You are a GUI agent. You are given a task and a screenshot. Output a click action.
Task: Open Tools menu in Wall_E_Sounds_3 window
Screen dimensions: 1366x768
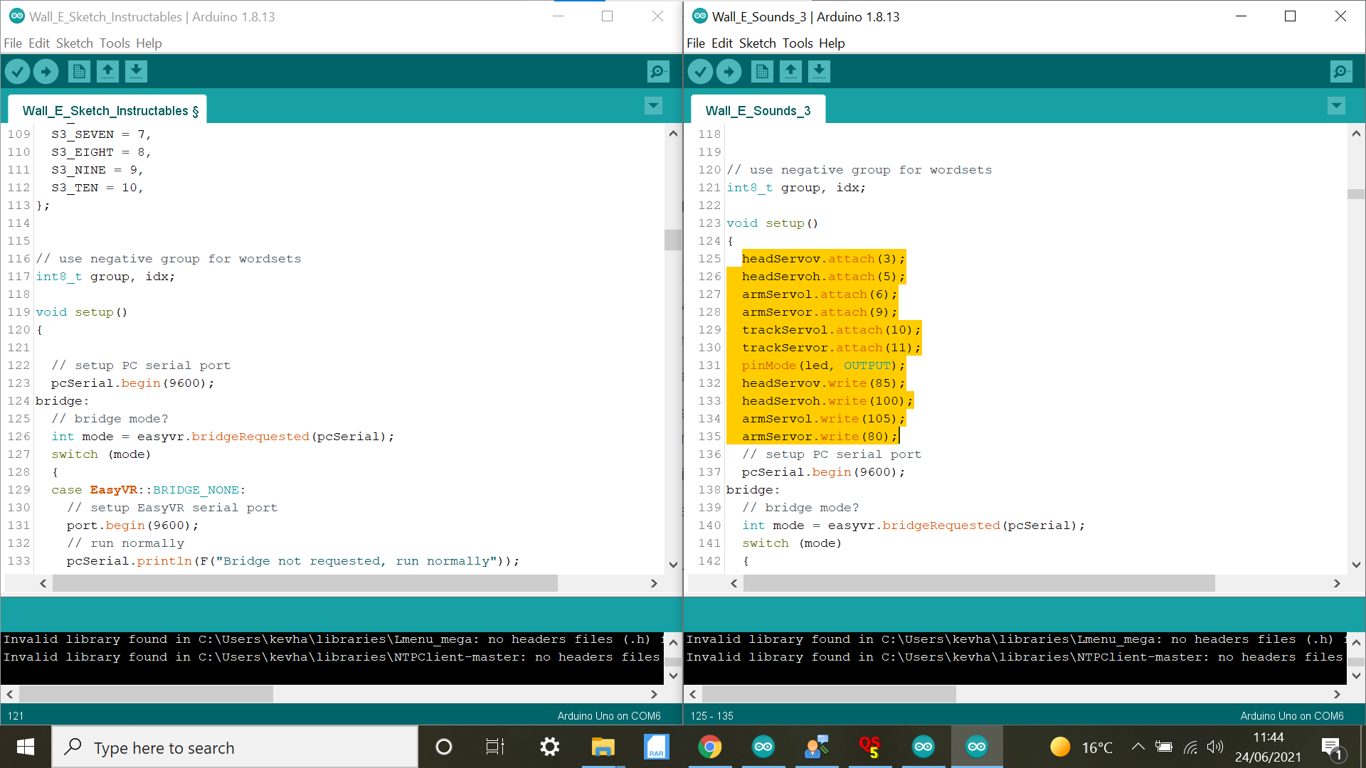click(x=798, y=43)
